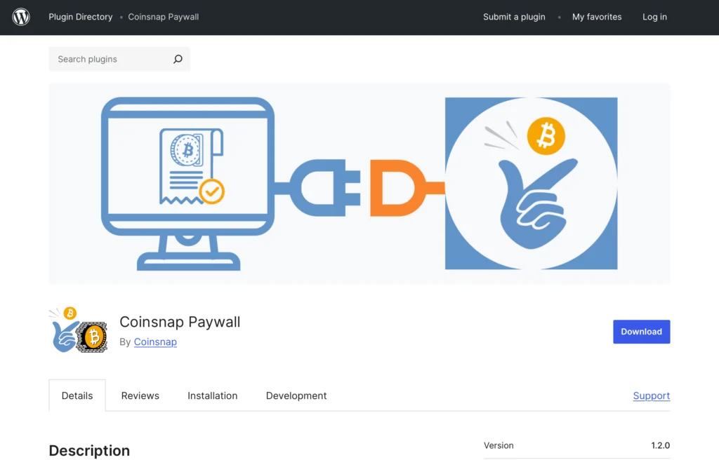Download the Coinsnap Paywall plugin
The width and height of the screenshot is (719, 460).
coord(641,332)
